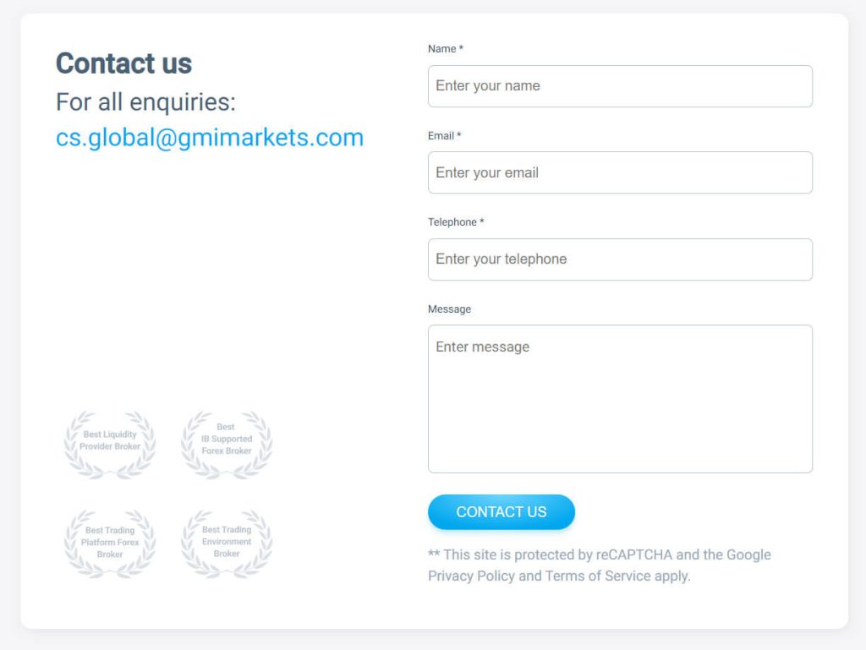Open the cs.global@gmimarkets.com email link
The width and height of the screenshot is (866, 650).
click(210, 138)
